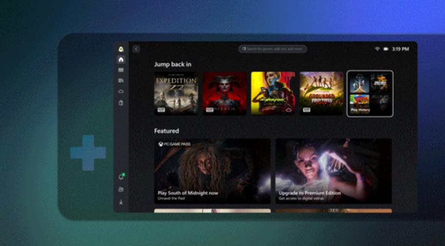Click the back arrow button

pos(136,49)
